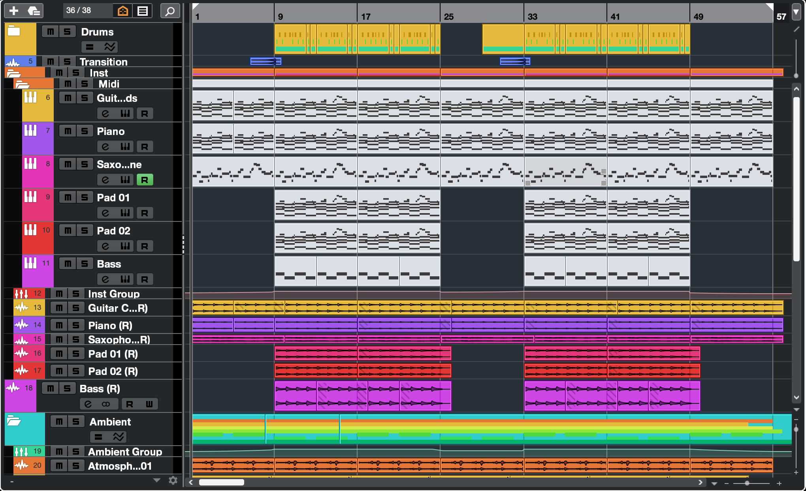The height and width of the screenshot is (491, 806).
Task: Click the Add Track plus button
Action: pyautogui.click(x=14, y=11)
